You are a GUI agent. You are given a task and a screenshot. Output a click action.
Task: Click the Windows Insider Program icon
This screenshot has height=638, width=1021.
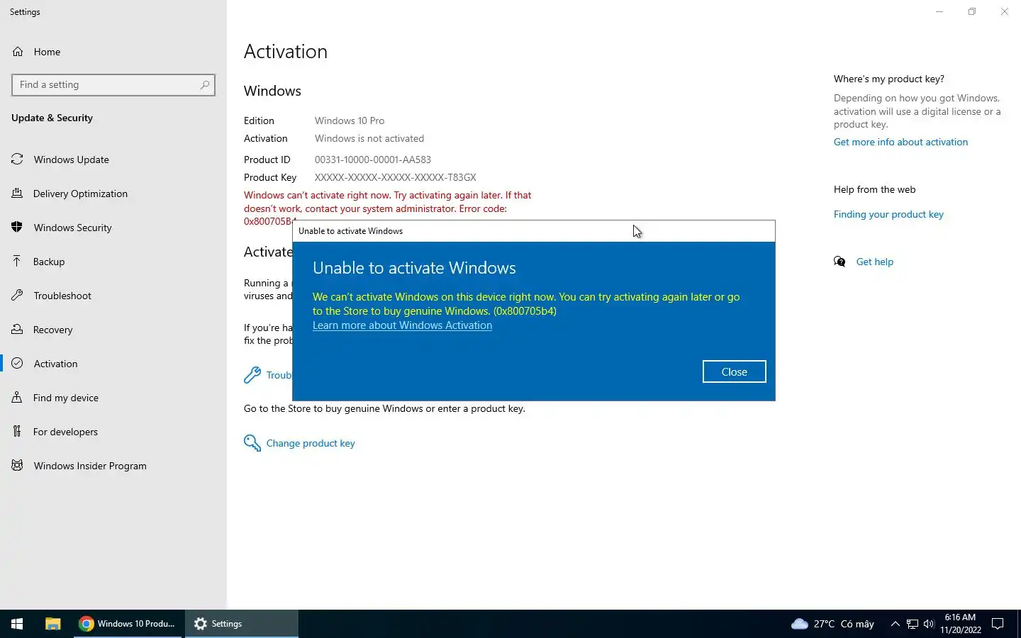click(x=18, y=466)
